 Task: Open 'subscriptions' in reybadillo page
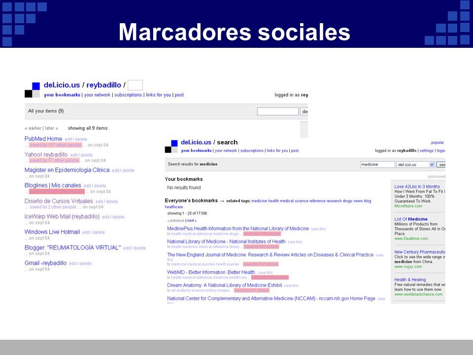(x=128, y=95)
